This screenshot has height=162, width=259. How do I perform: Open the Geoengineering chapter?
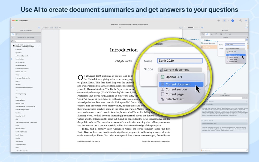21,94
